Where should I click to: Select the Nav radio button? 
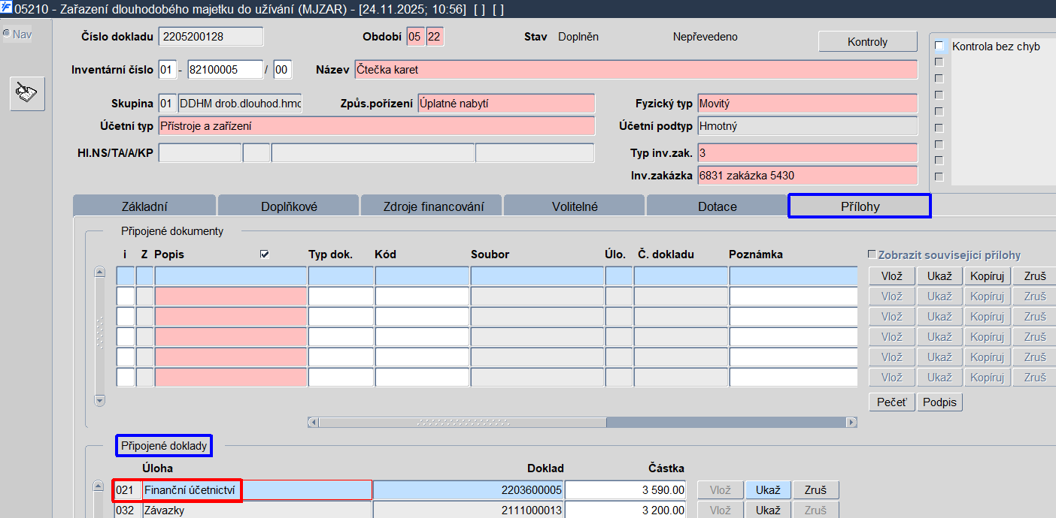coord(7,35)
